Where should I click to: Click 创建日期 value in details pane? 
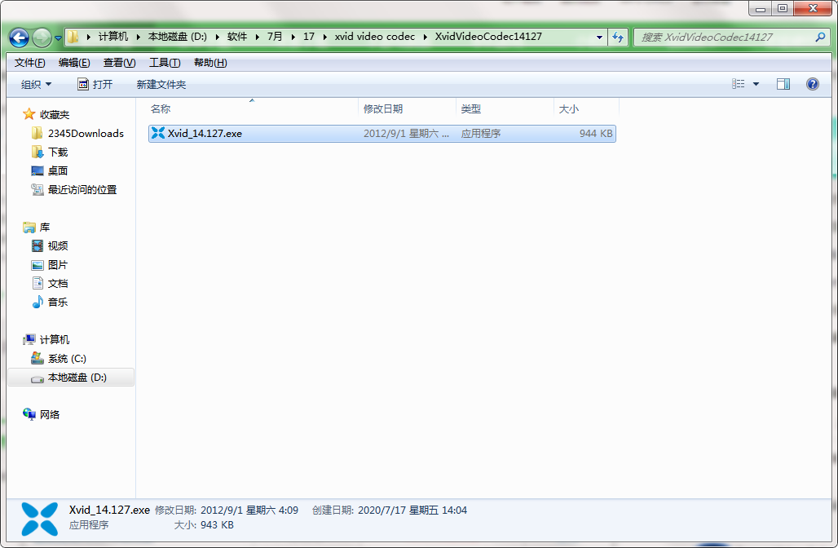[x=412, y=510]
